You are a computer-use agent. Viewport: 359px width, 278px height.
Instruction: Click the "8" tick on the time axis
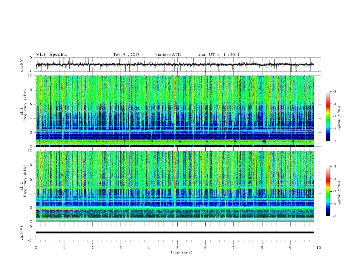(x=262, y=248)
